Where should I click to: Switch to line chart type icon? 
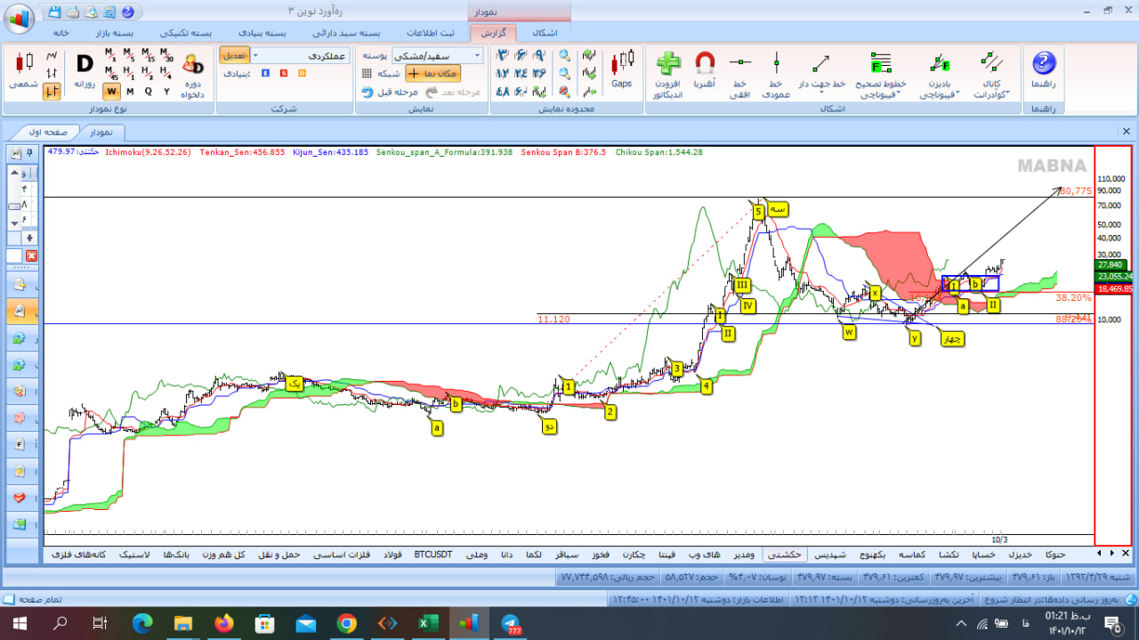52,56
